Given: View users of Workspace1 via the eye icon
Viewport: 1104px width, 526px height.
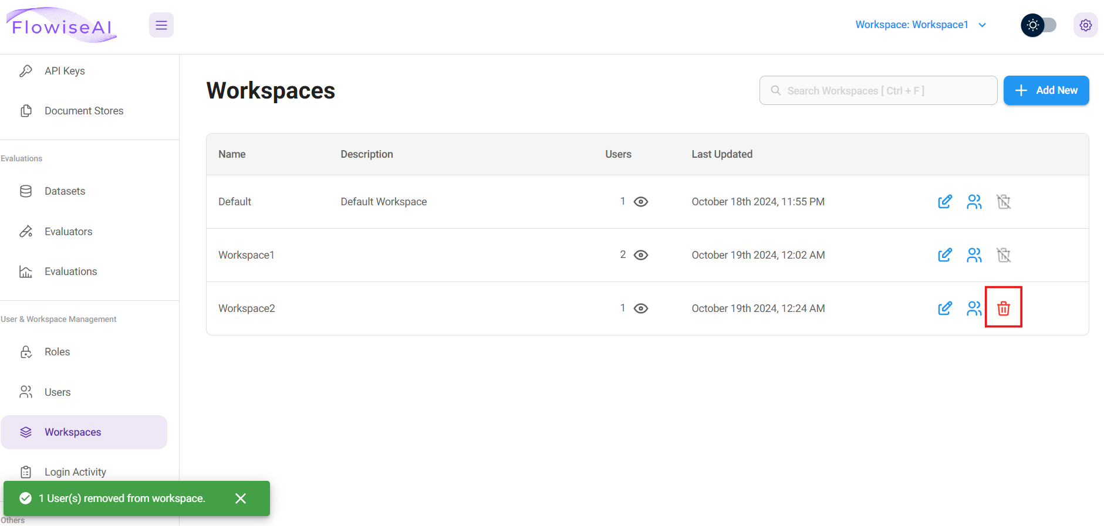Looking at the screenshot, I should tap(641, 255).
